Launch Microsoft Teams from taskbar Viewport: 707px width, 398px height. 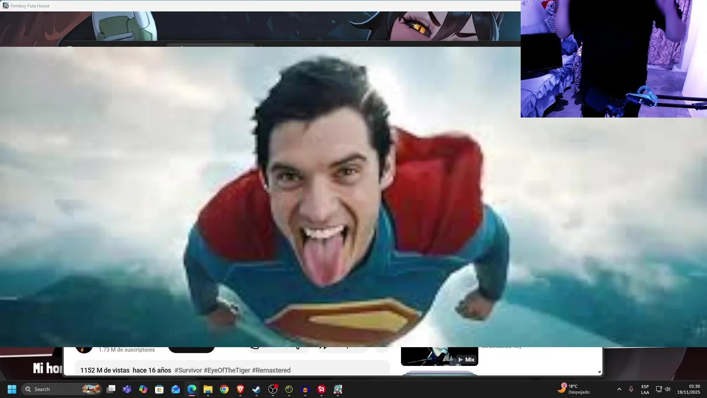point(127,389)
